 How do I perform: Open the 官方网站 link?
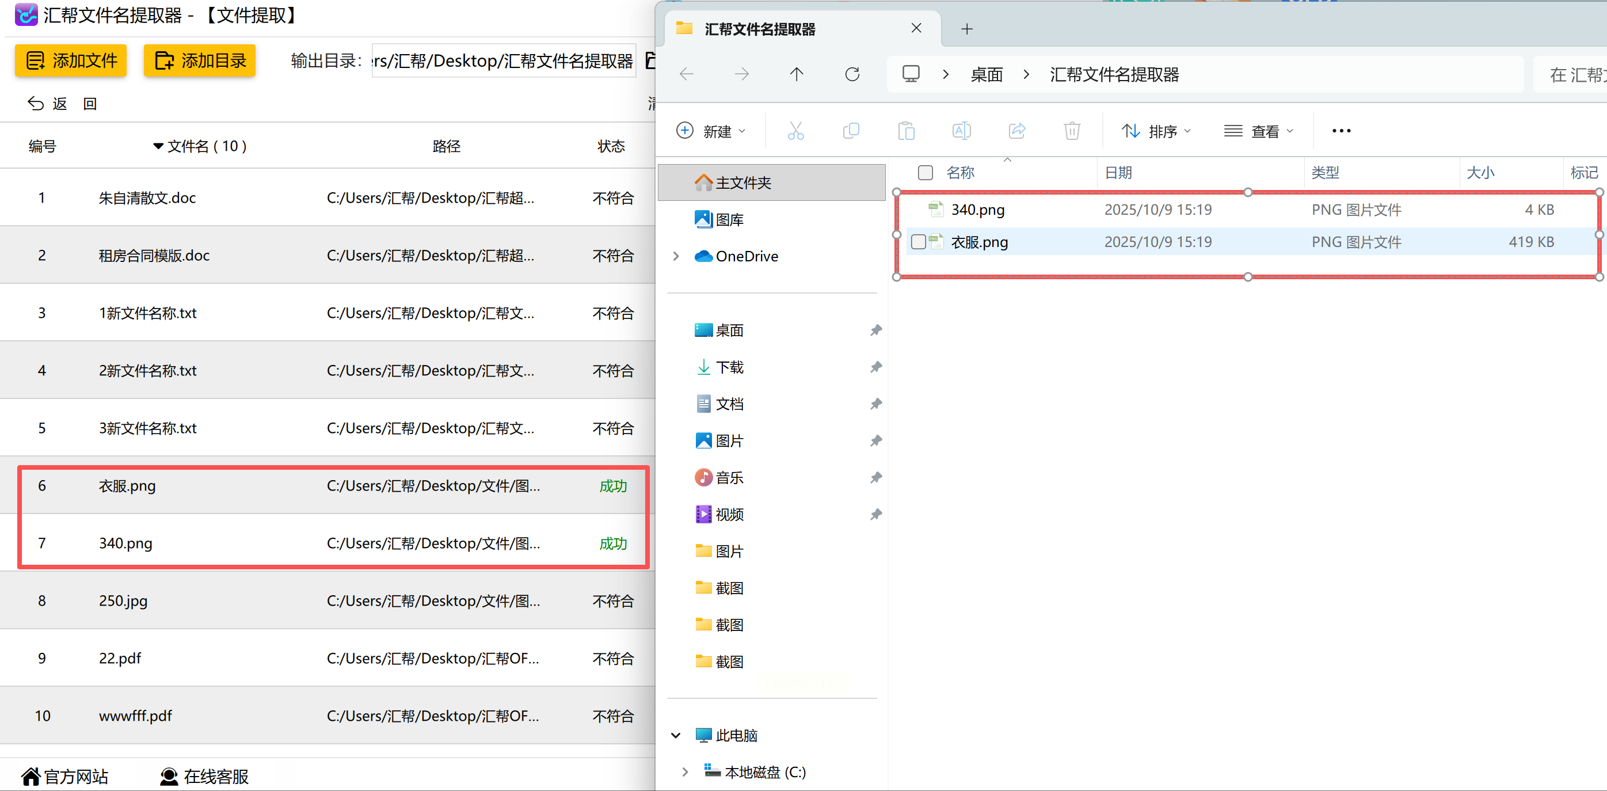tap(65, 777)
